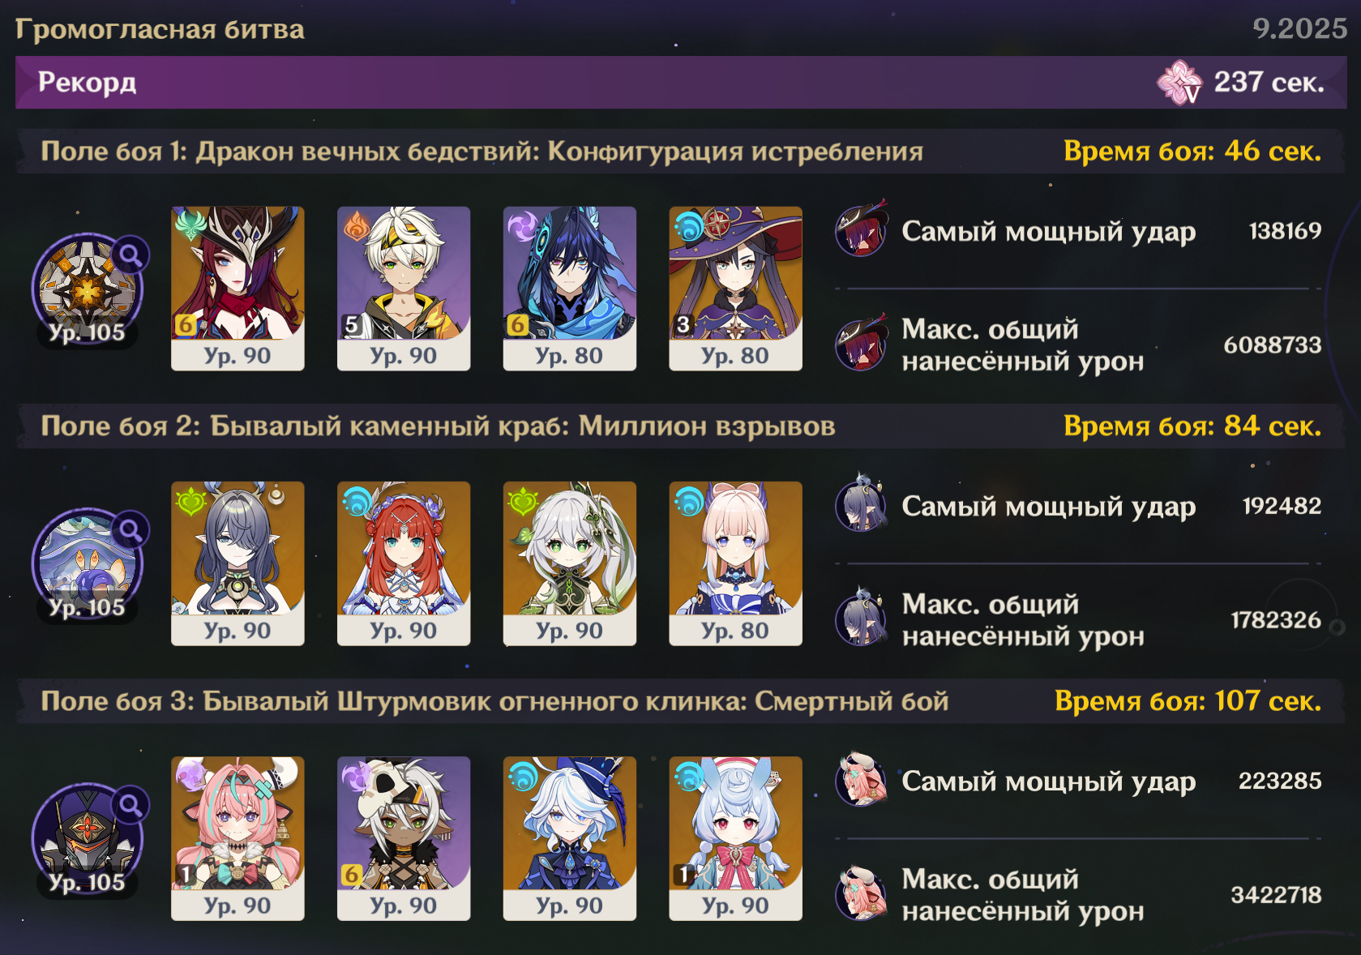Click avatar beside strongest hit 192482
This screenshot has width=1361, height=955.
click(862, 505)
